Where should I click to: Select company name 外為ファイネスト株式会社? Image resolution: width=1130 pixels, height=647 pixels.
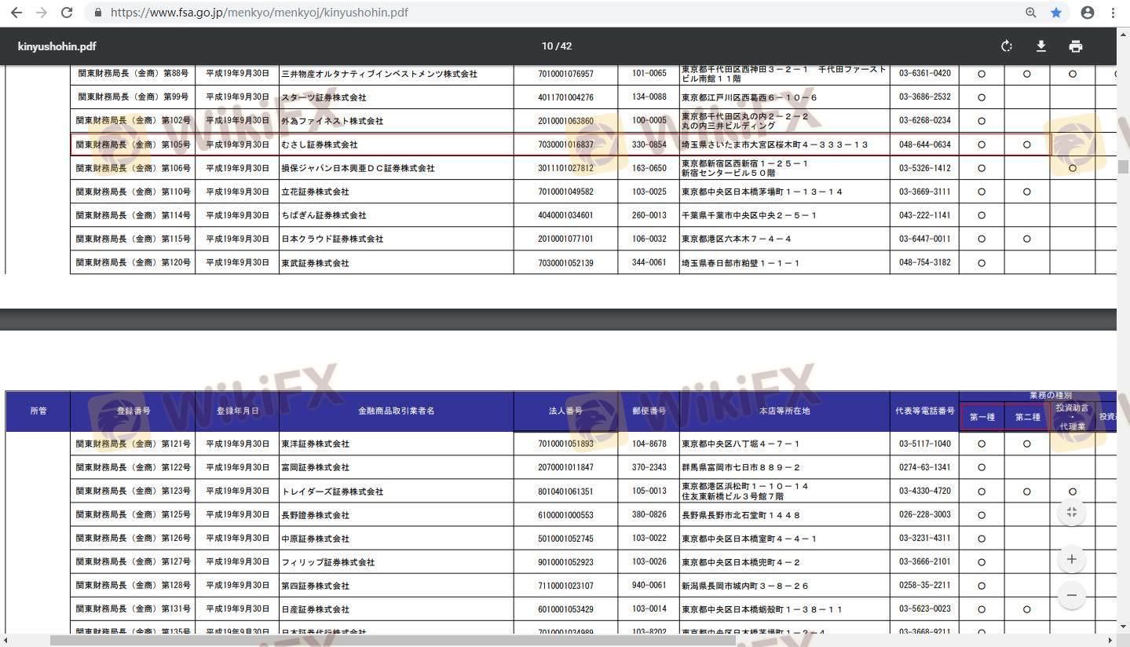click(x=332, y=121)
